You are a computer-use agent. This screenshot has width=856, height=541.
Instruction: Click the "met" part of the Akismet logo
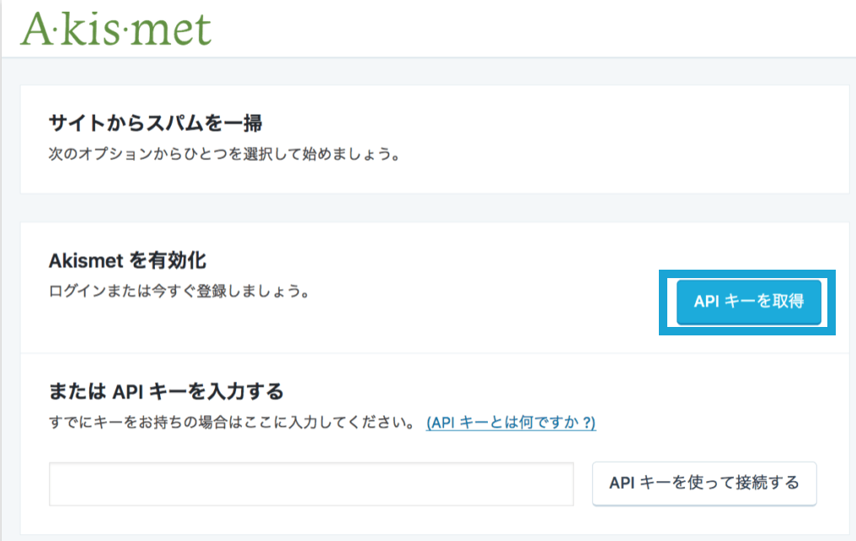tap(176, 30)
